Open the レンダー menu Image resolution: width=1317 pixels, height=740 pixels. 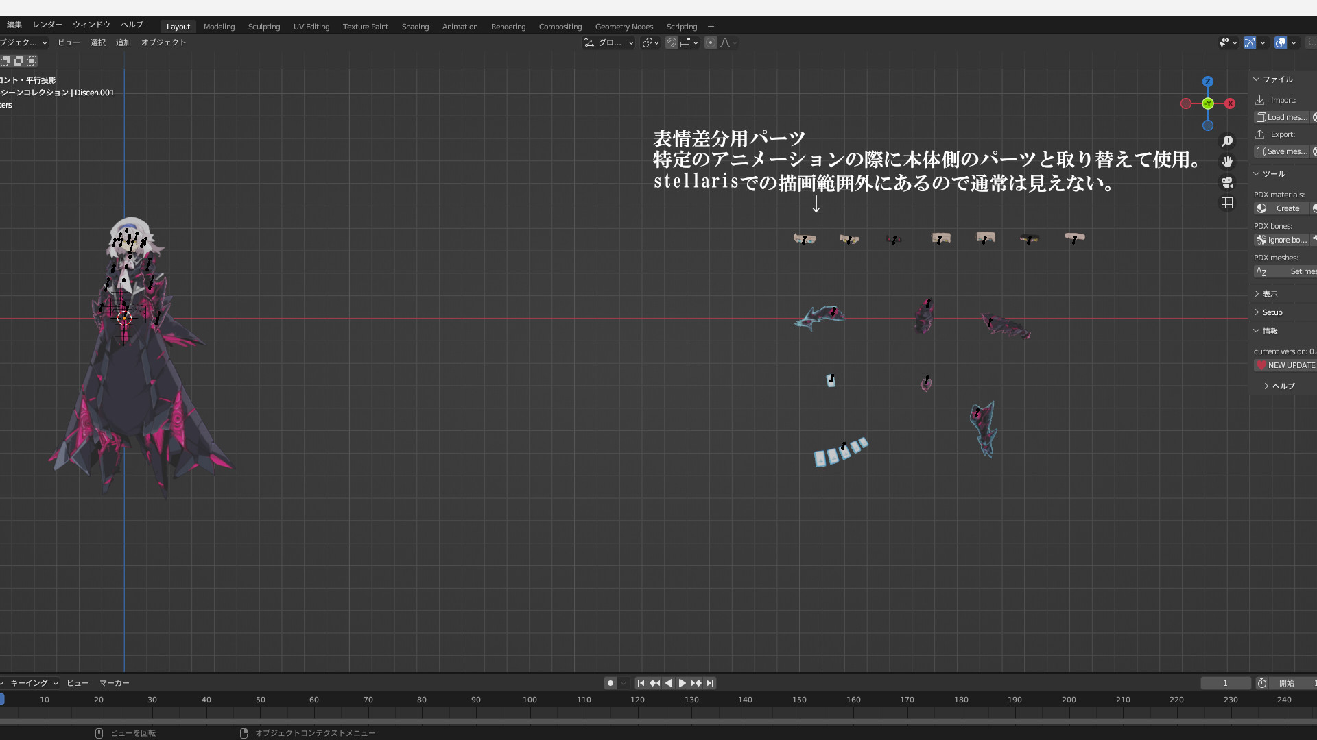[47, 25]
